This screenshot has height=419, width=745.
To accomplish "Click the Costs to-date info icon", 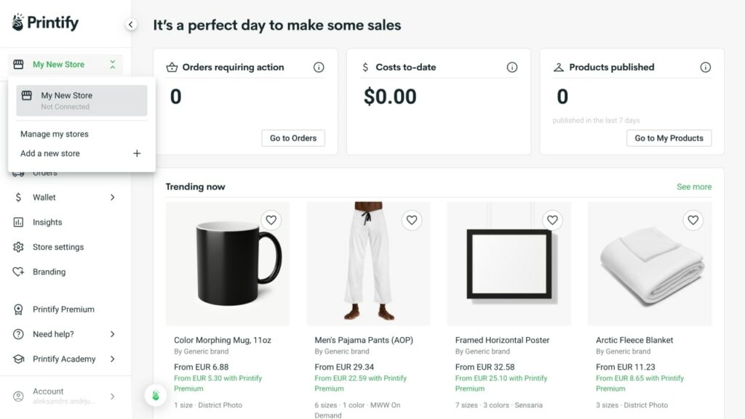I will [512, 66].
